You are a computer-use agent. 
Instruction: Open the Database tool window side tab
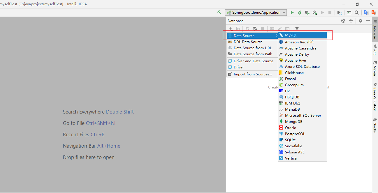coord(375,29)
